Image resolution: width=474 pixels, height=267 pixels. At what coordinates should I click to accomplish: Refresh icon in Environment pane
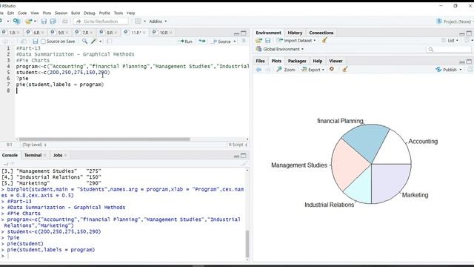(x=467, y=40)
